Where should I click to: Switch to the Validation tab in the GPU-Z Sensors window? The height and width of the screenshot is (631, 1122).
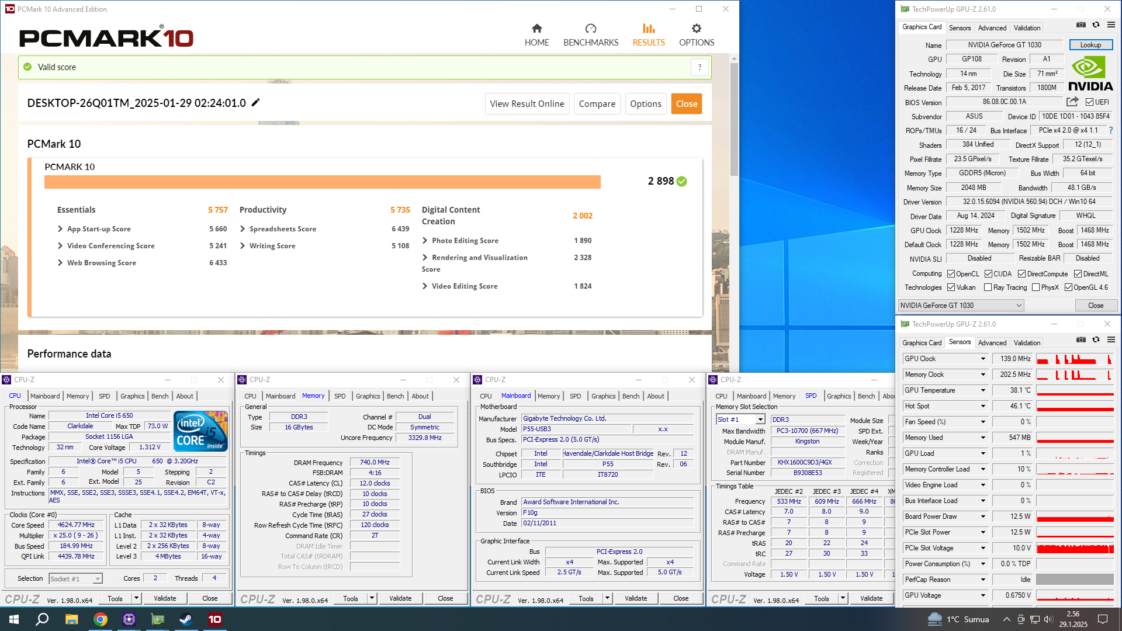coord(1027,343)
